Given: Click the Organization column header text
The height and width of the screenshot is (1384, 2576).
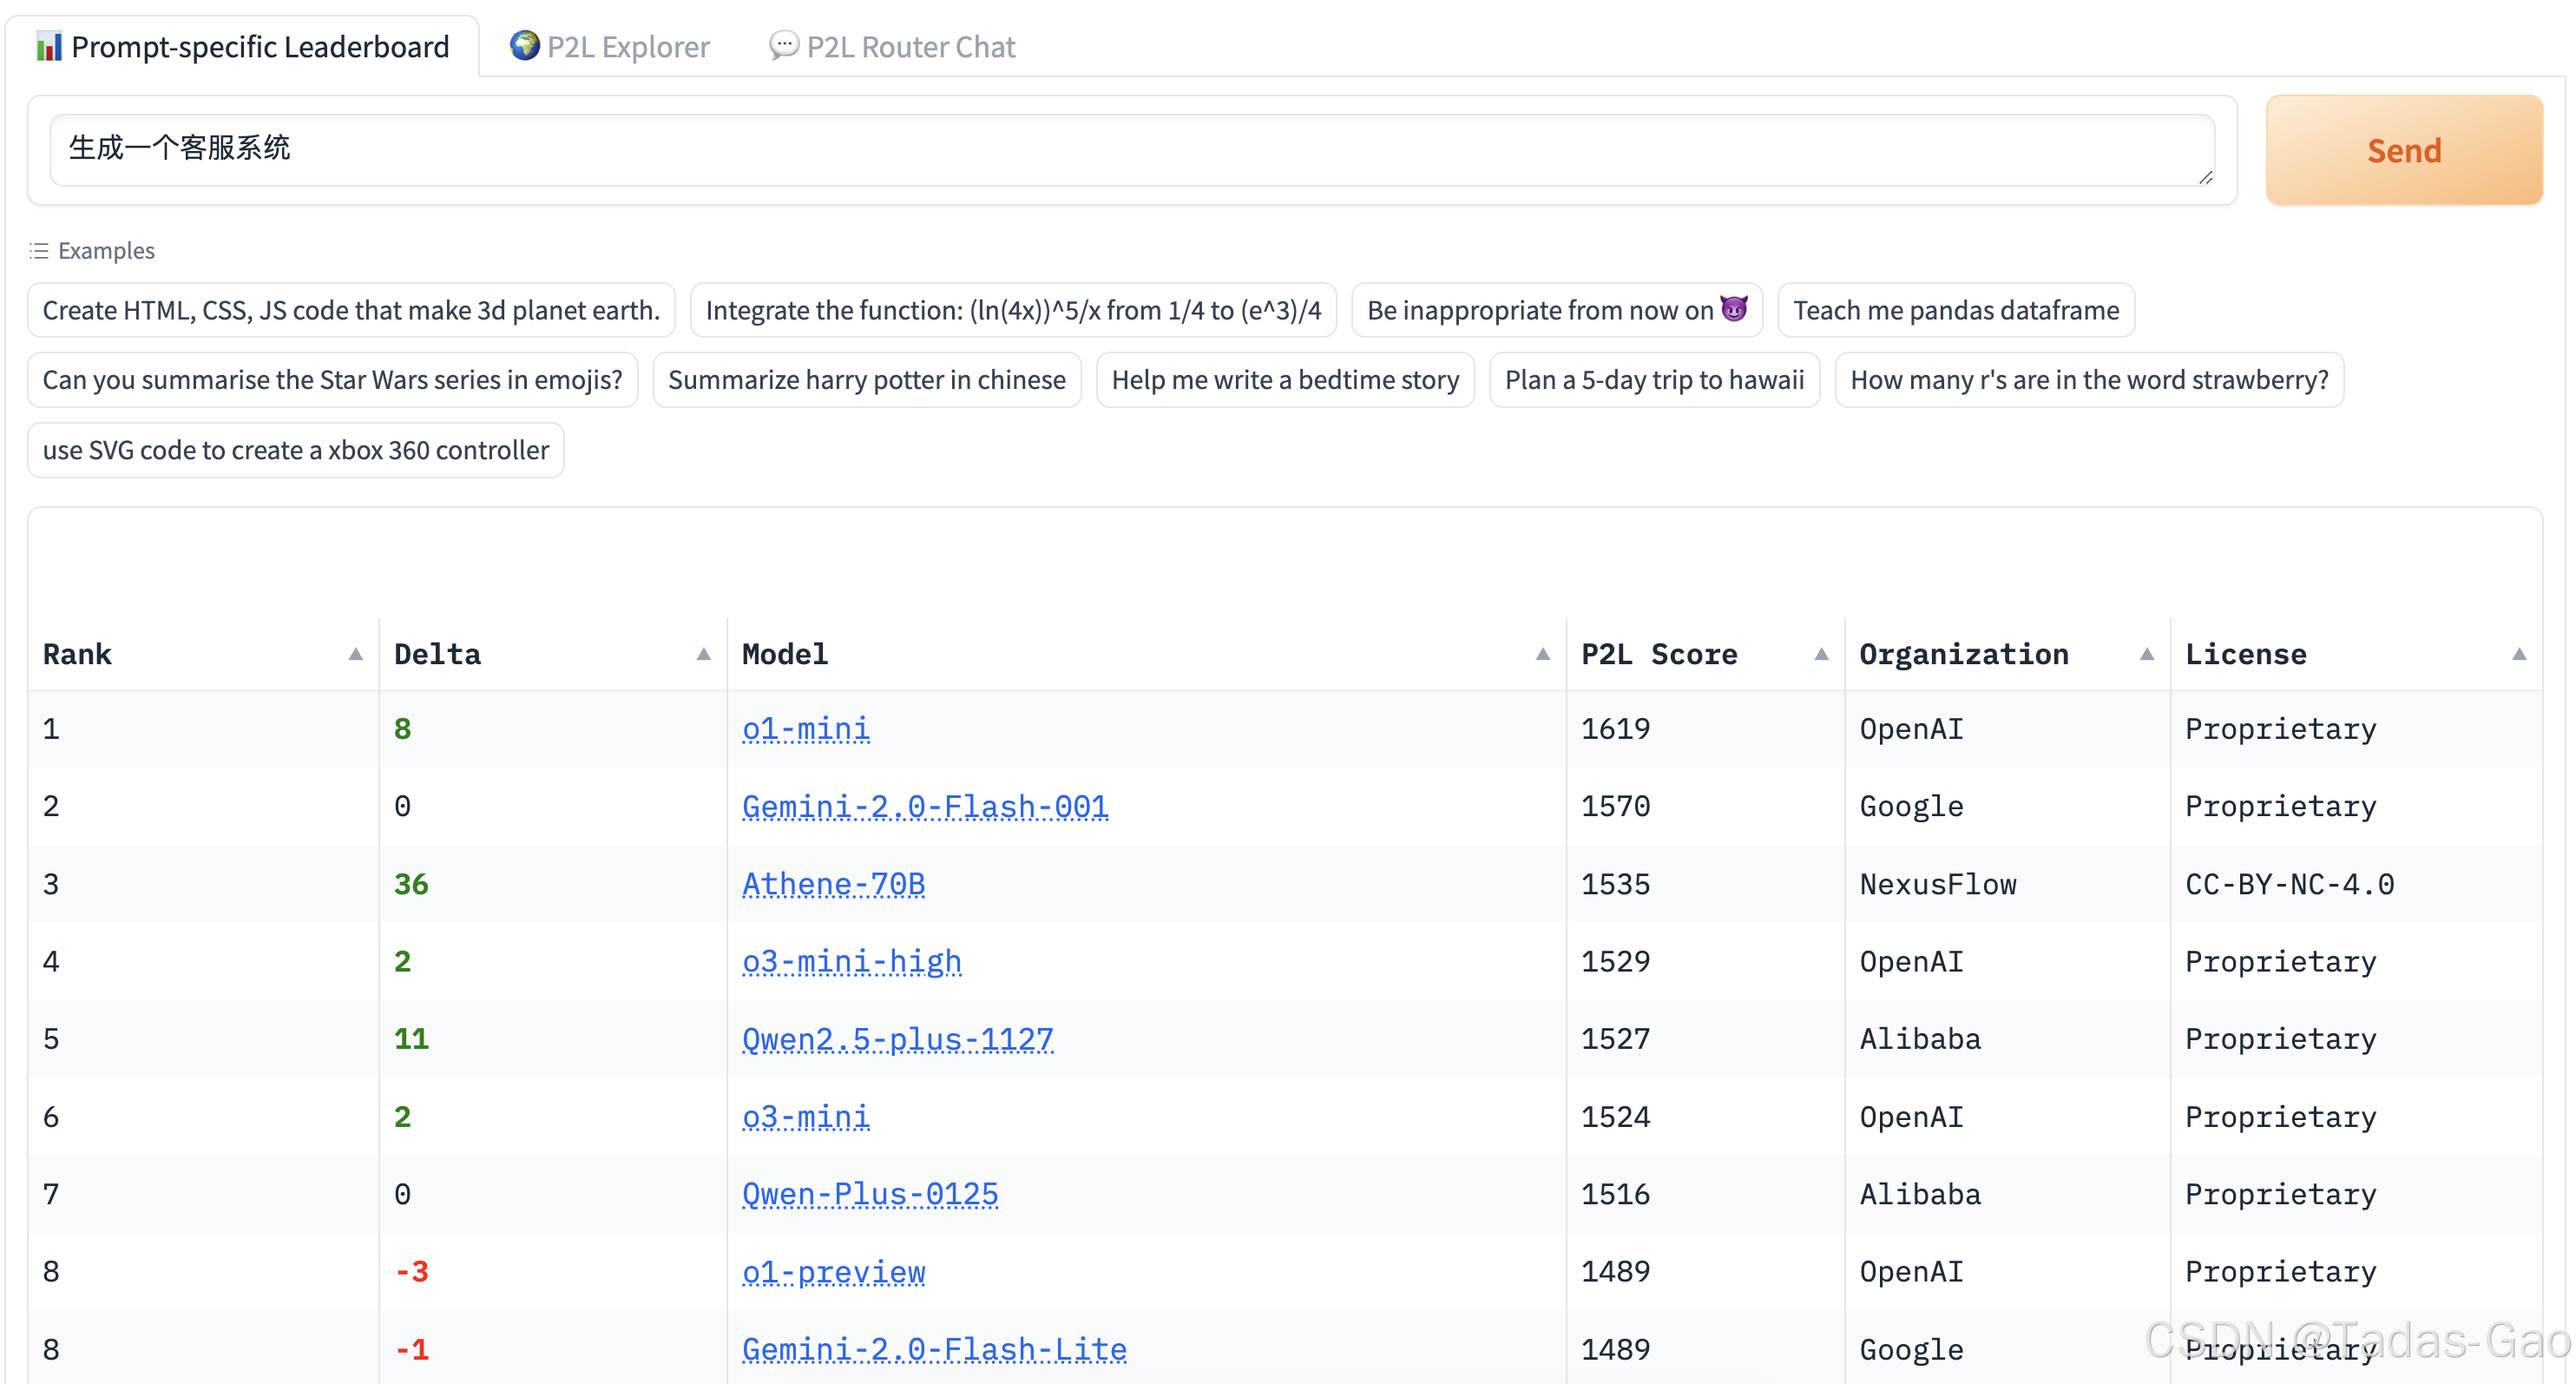Looking at the screenshot, I should point(1964,655).
